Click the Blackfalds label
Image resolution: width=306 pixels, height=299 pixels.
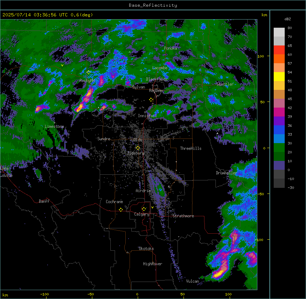(157, 79)
